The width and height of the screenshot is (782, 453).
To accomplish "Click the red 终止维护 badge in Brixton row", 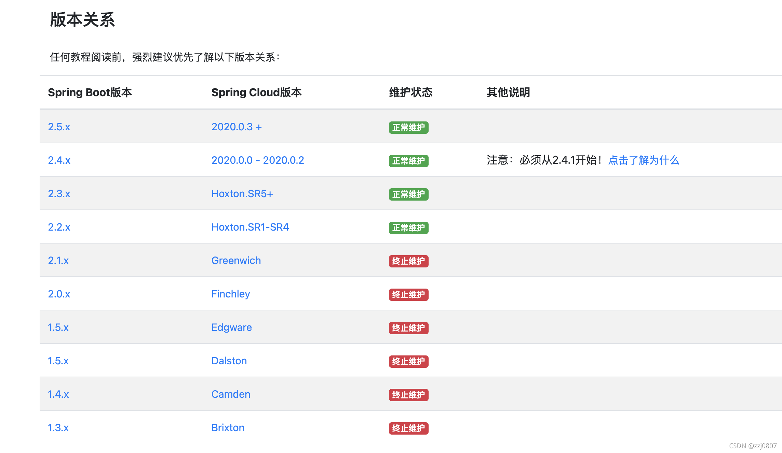I will [408, 428].
